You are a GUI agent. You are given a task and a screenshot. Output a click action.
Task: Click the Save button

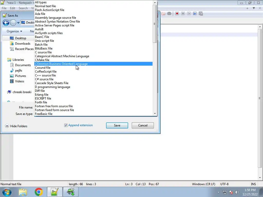pos(117,125)
